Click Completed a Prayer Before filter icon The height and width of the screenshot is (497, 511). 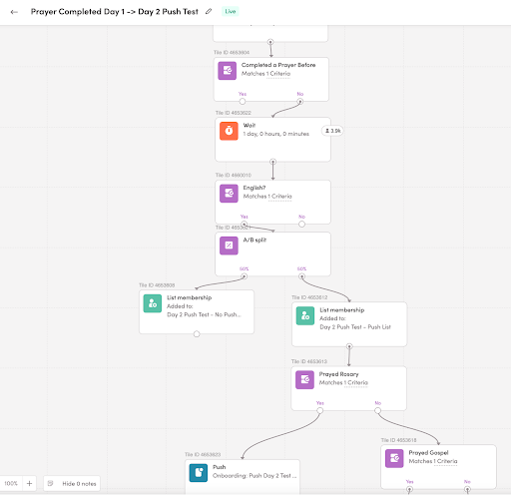(x=228, y=71)
